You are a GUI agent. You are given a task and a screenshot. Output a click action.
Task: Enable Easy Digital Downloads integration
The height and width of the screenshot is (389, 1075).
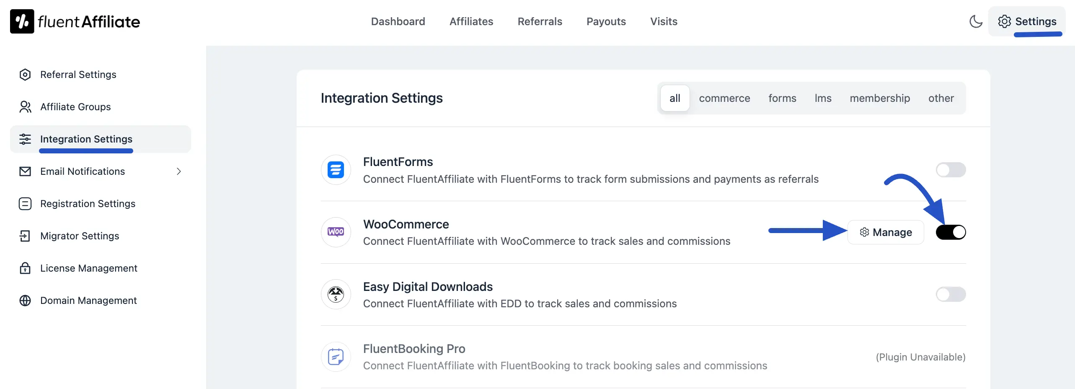(950, 294)
